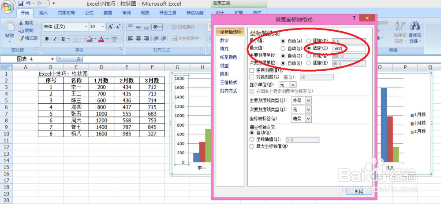The image size is (441, 204).
Task: Increase font size with large A
Action: tap(110, 27)
